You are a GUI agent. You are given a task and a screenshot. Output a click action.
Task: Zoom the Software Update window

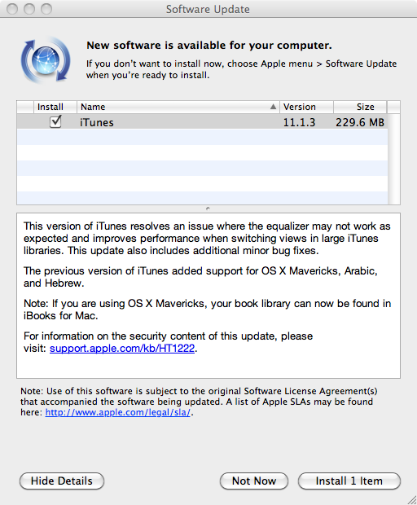(46, 9)
